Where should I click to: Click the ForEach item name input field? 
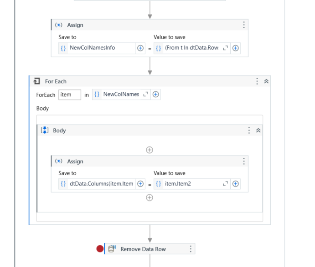pos(69,95)
